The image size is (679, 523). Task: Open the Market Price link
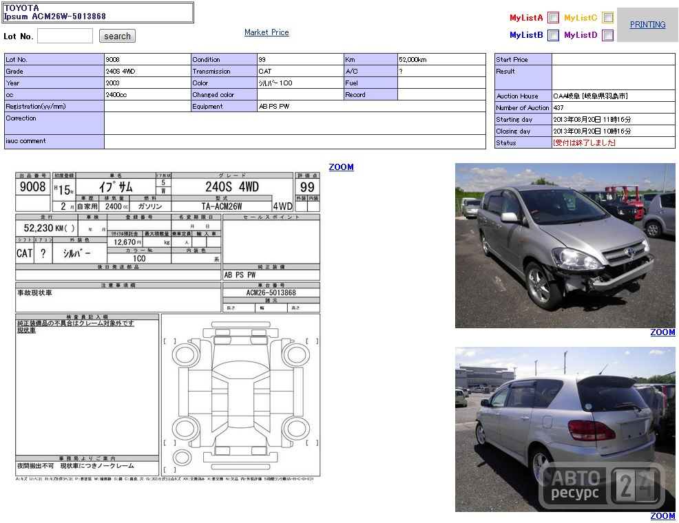point(267,32)
